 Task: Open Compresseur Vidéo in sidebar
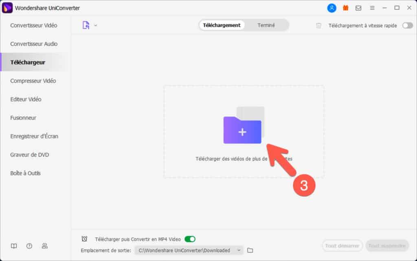[x=33, y=81]
